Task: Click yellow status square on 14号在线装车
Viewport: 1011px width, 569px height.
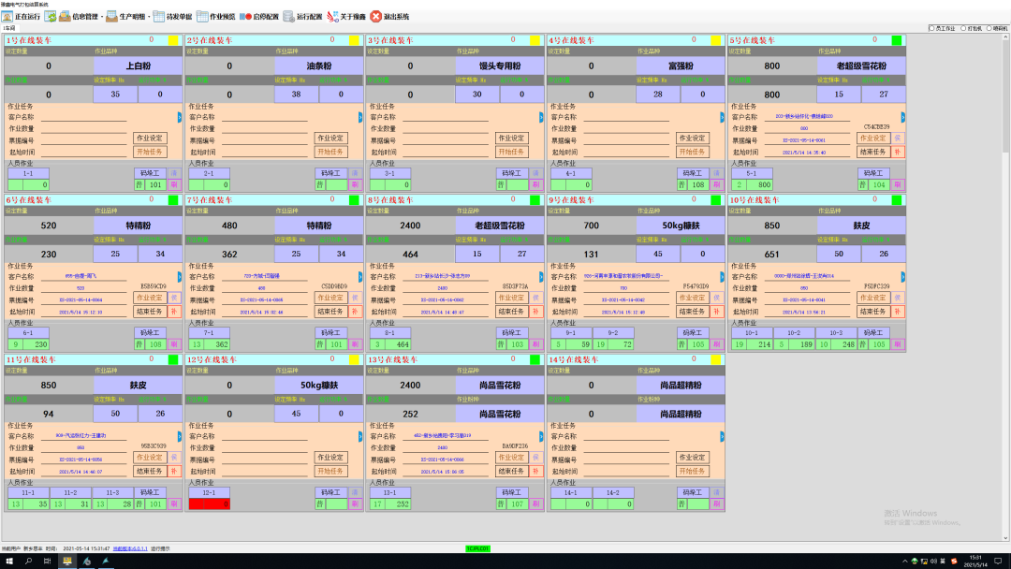Action: (x=716, y=359)
